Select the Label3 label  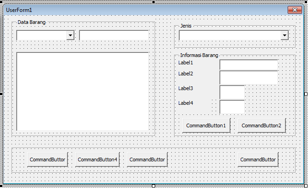[x=186, y=88]
